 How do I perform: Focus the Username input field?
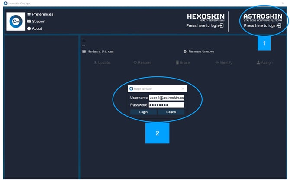pos(166,98)
